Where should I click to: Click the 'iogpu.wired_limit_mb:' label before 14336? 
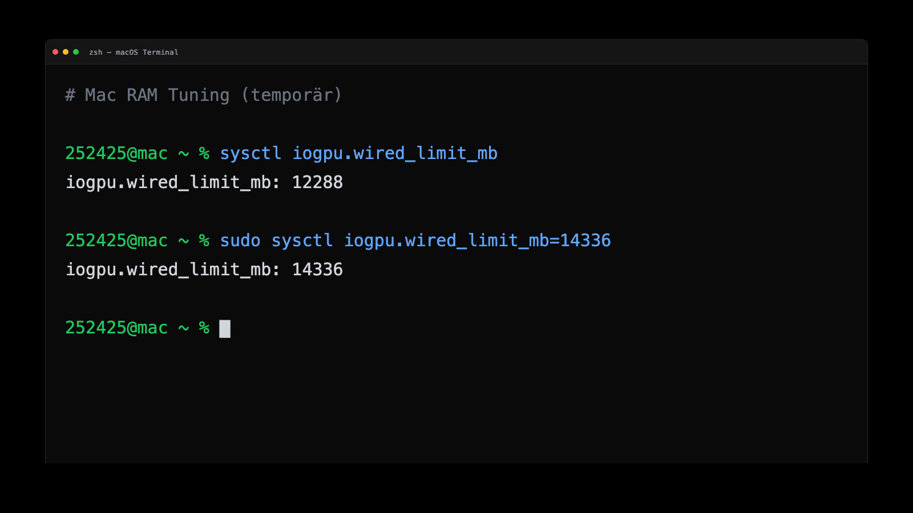pos(173,270)
